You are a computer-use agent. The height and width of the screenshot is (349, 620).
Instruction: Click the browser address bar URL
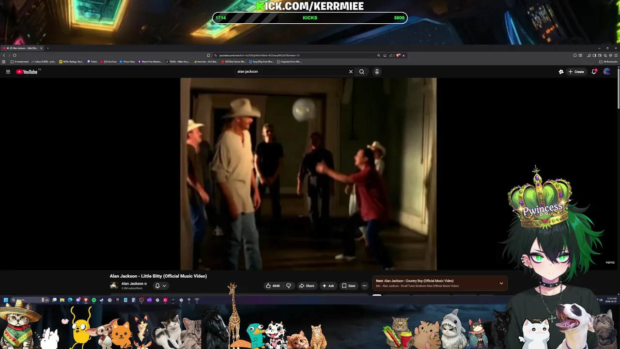pyautogui.click(x=259, y=55)
